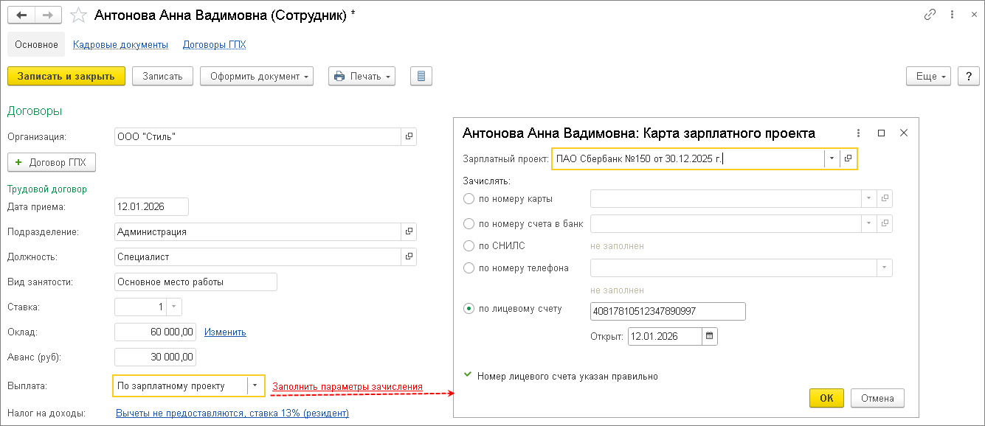The height and width of the screenshot is (426, 985).
Task: Open the Договоры ГПХ tab
Action: click(214, 44)
